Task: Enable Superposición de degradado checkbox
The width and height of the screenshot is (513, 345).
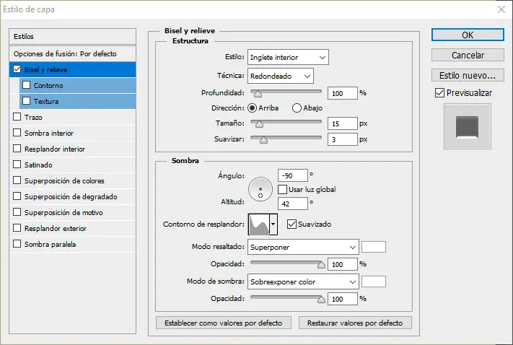Action: (x=17, y=196)
